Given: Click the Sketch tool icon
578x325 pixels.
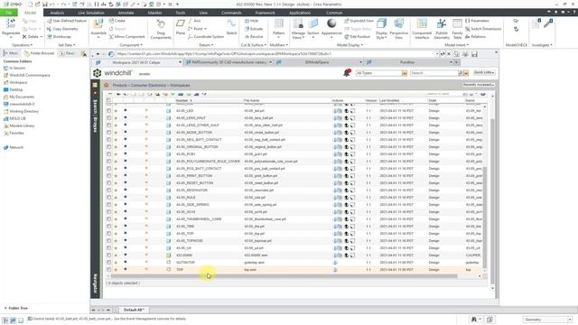Looking at the screenshot, I should pyautogui.click(x=231, y=24).
